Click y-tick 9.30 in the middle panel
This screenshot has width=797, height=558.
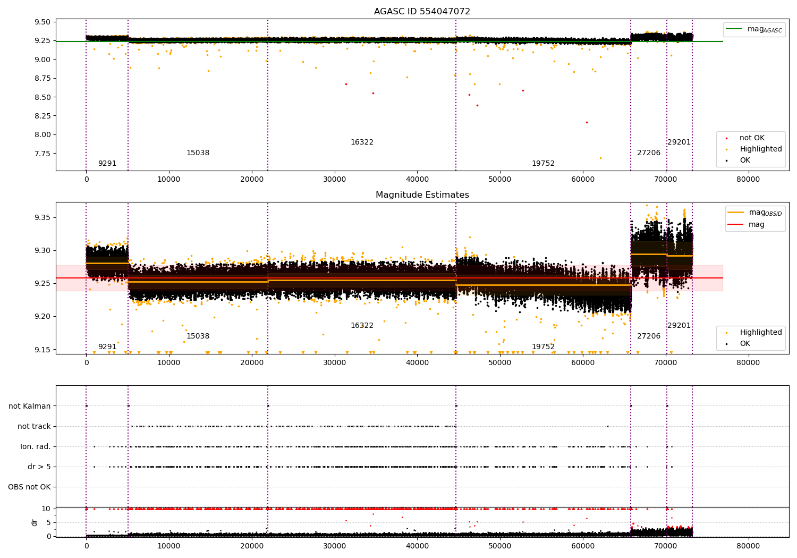coord(43,250)
